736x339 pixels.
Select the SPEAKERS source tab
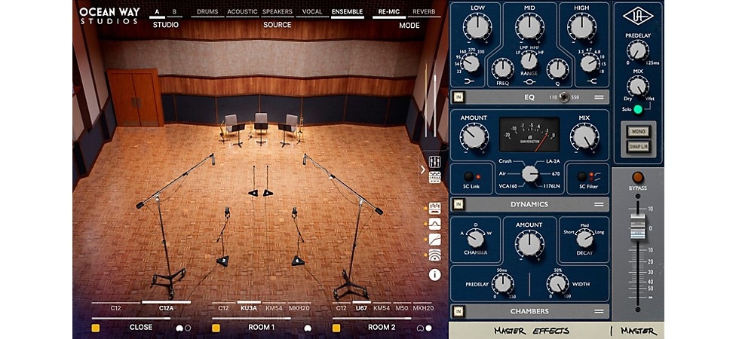tap(277, 12)
